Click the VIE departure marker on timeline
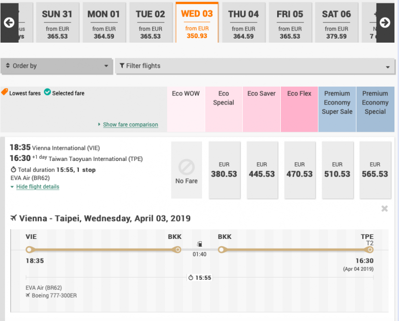 [x=29, y=250]
